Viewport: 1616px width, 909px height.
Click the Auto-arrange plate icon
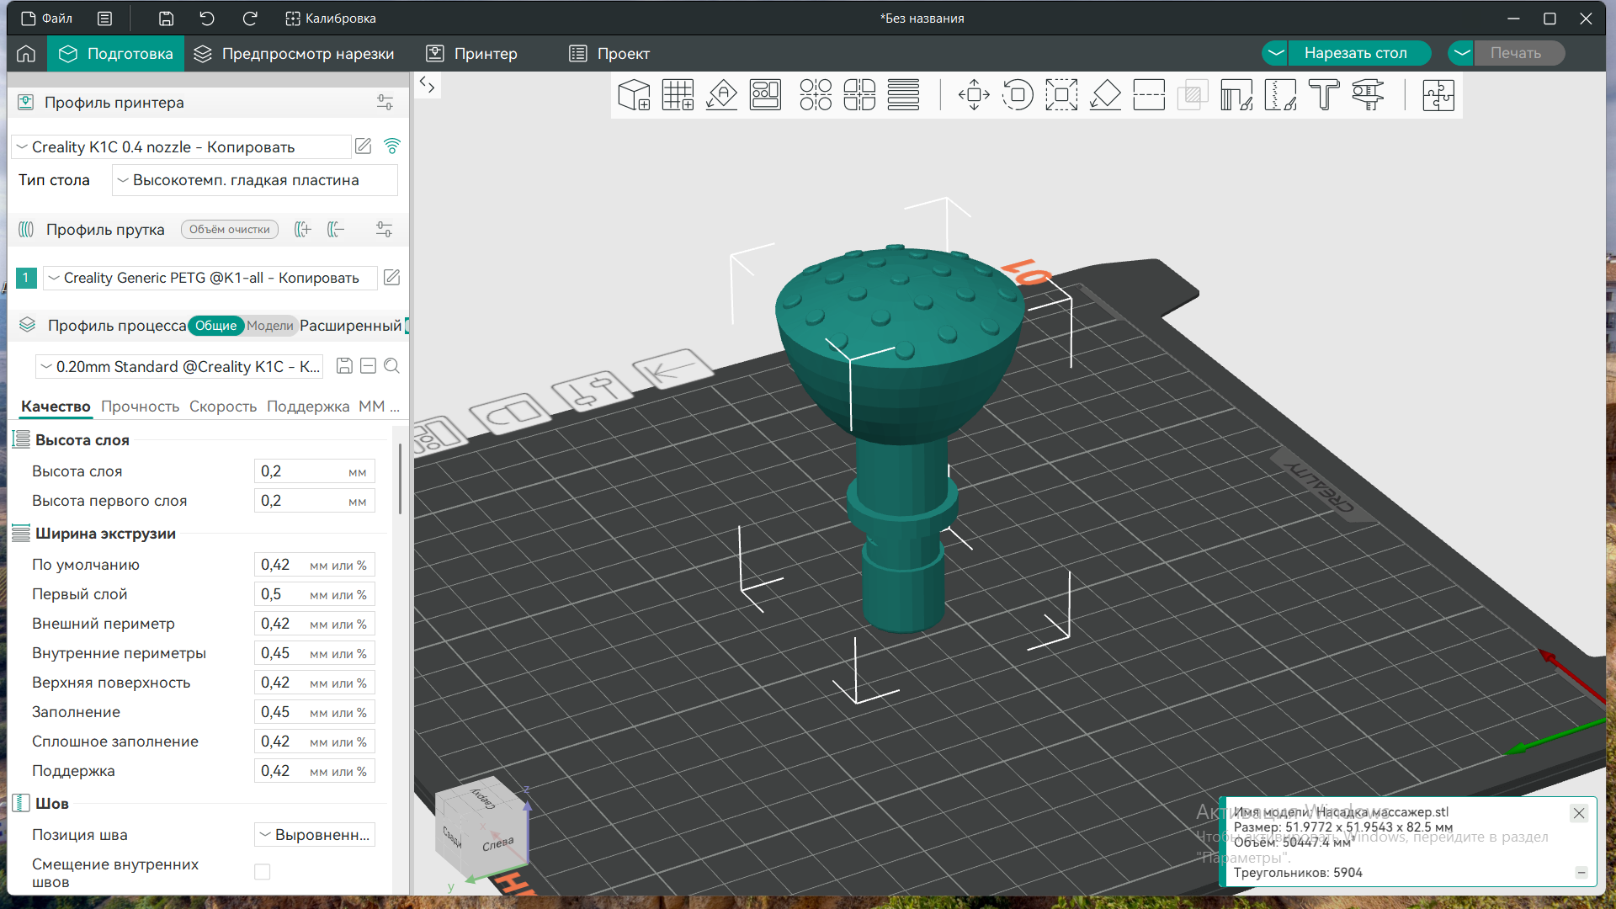tap(765, 95)
